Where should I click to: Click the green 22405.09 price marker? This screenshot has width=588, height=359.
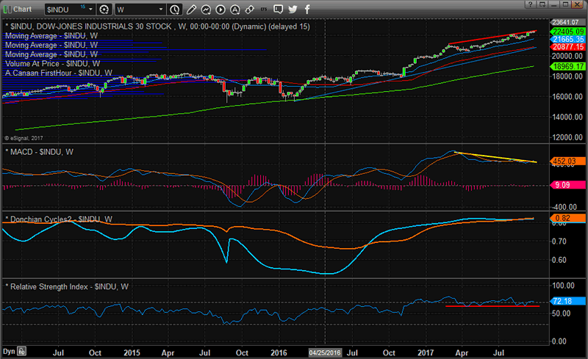coord(569,32)
